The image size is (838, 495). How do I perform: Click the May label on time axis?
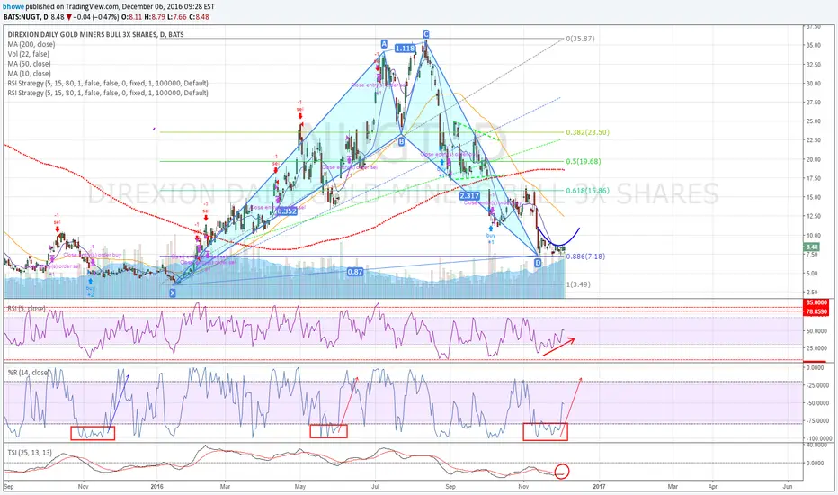299,486
